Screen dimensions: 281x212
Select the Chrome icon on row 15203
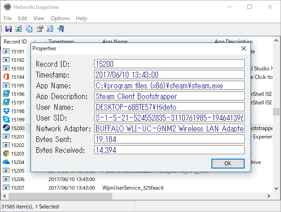pos(6,153)
